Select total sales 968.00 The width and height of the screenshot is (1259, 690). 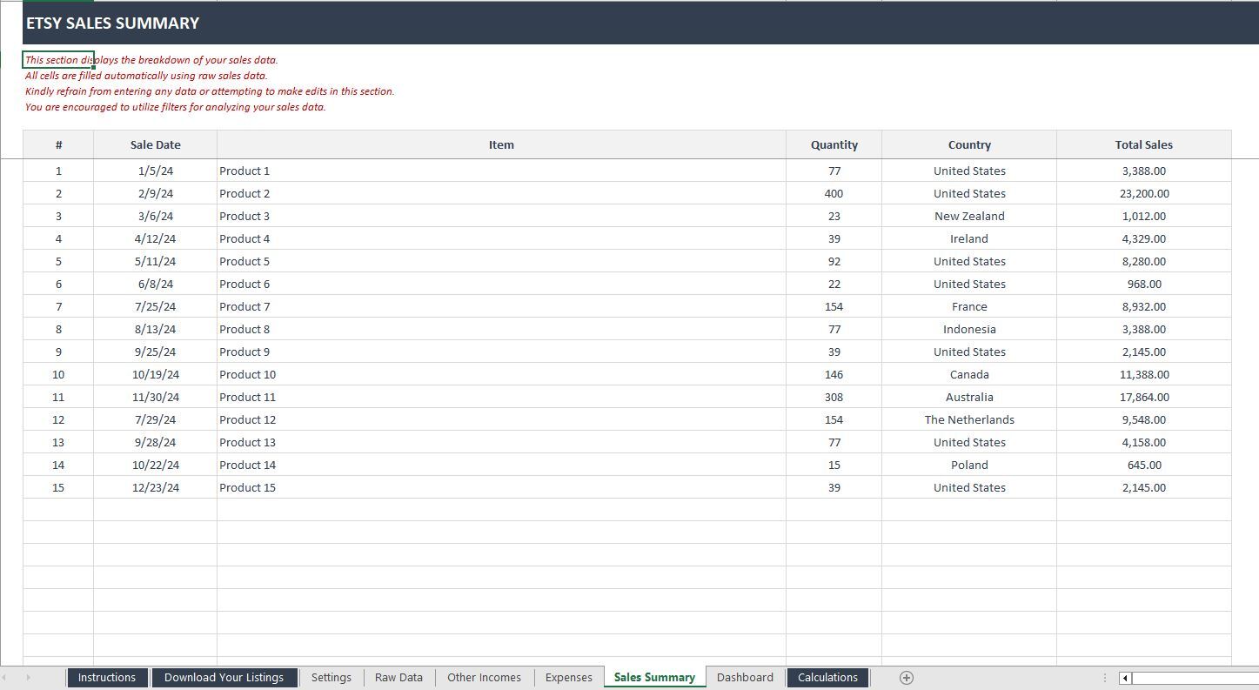[1143, 285]
